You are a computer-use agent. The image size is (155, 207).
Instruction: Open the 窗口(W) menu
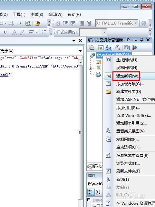pyautogui.click(x=55, y=15)
